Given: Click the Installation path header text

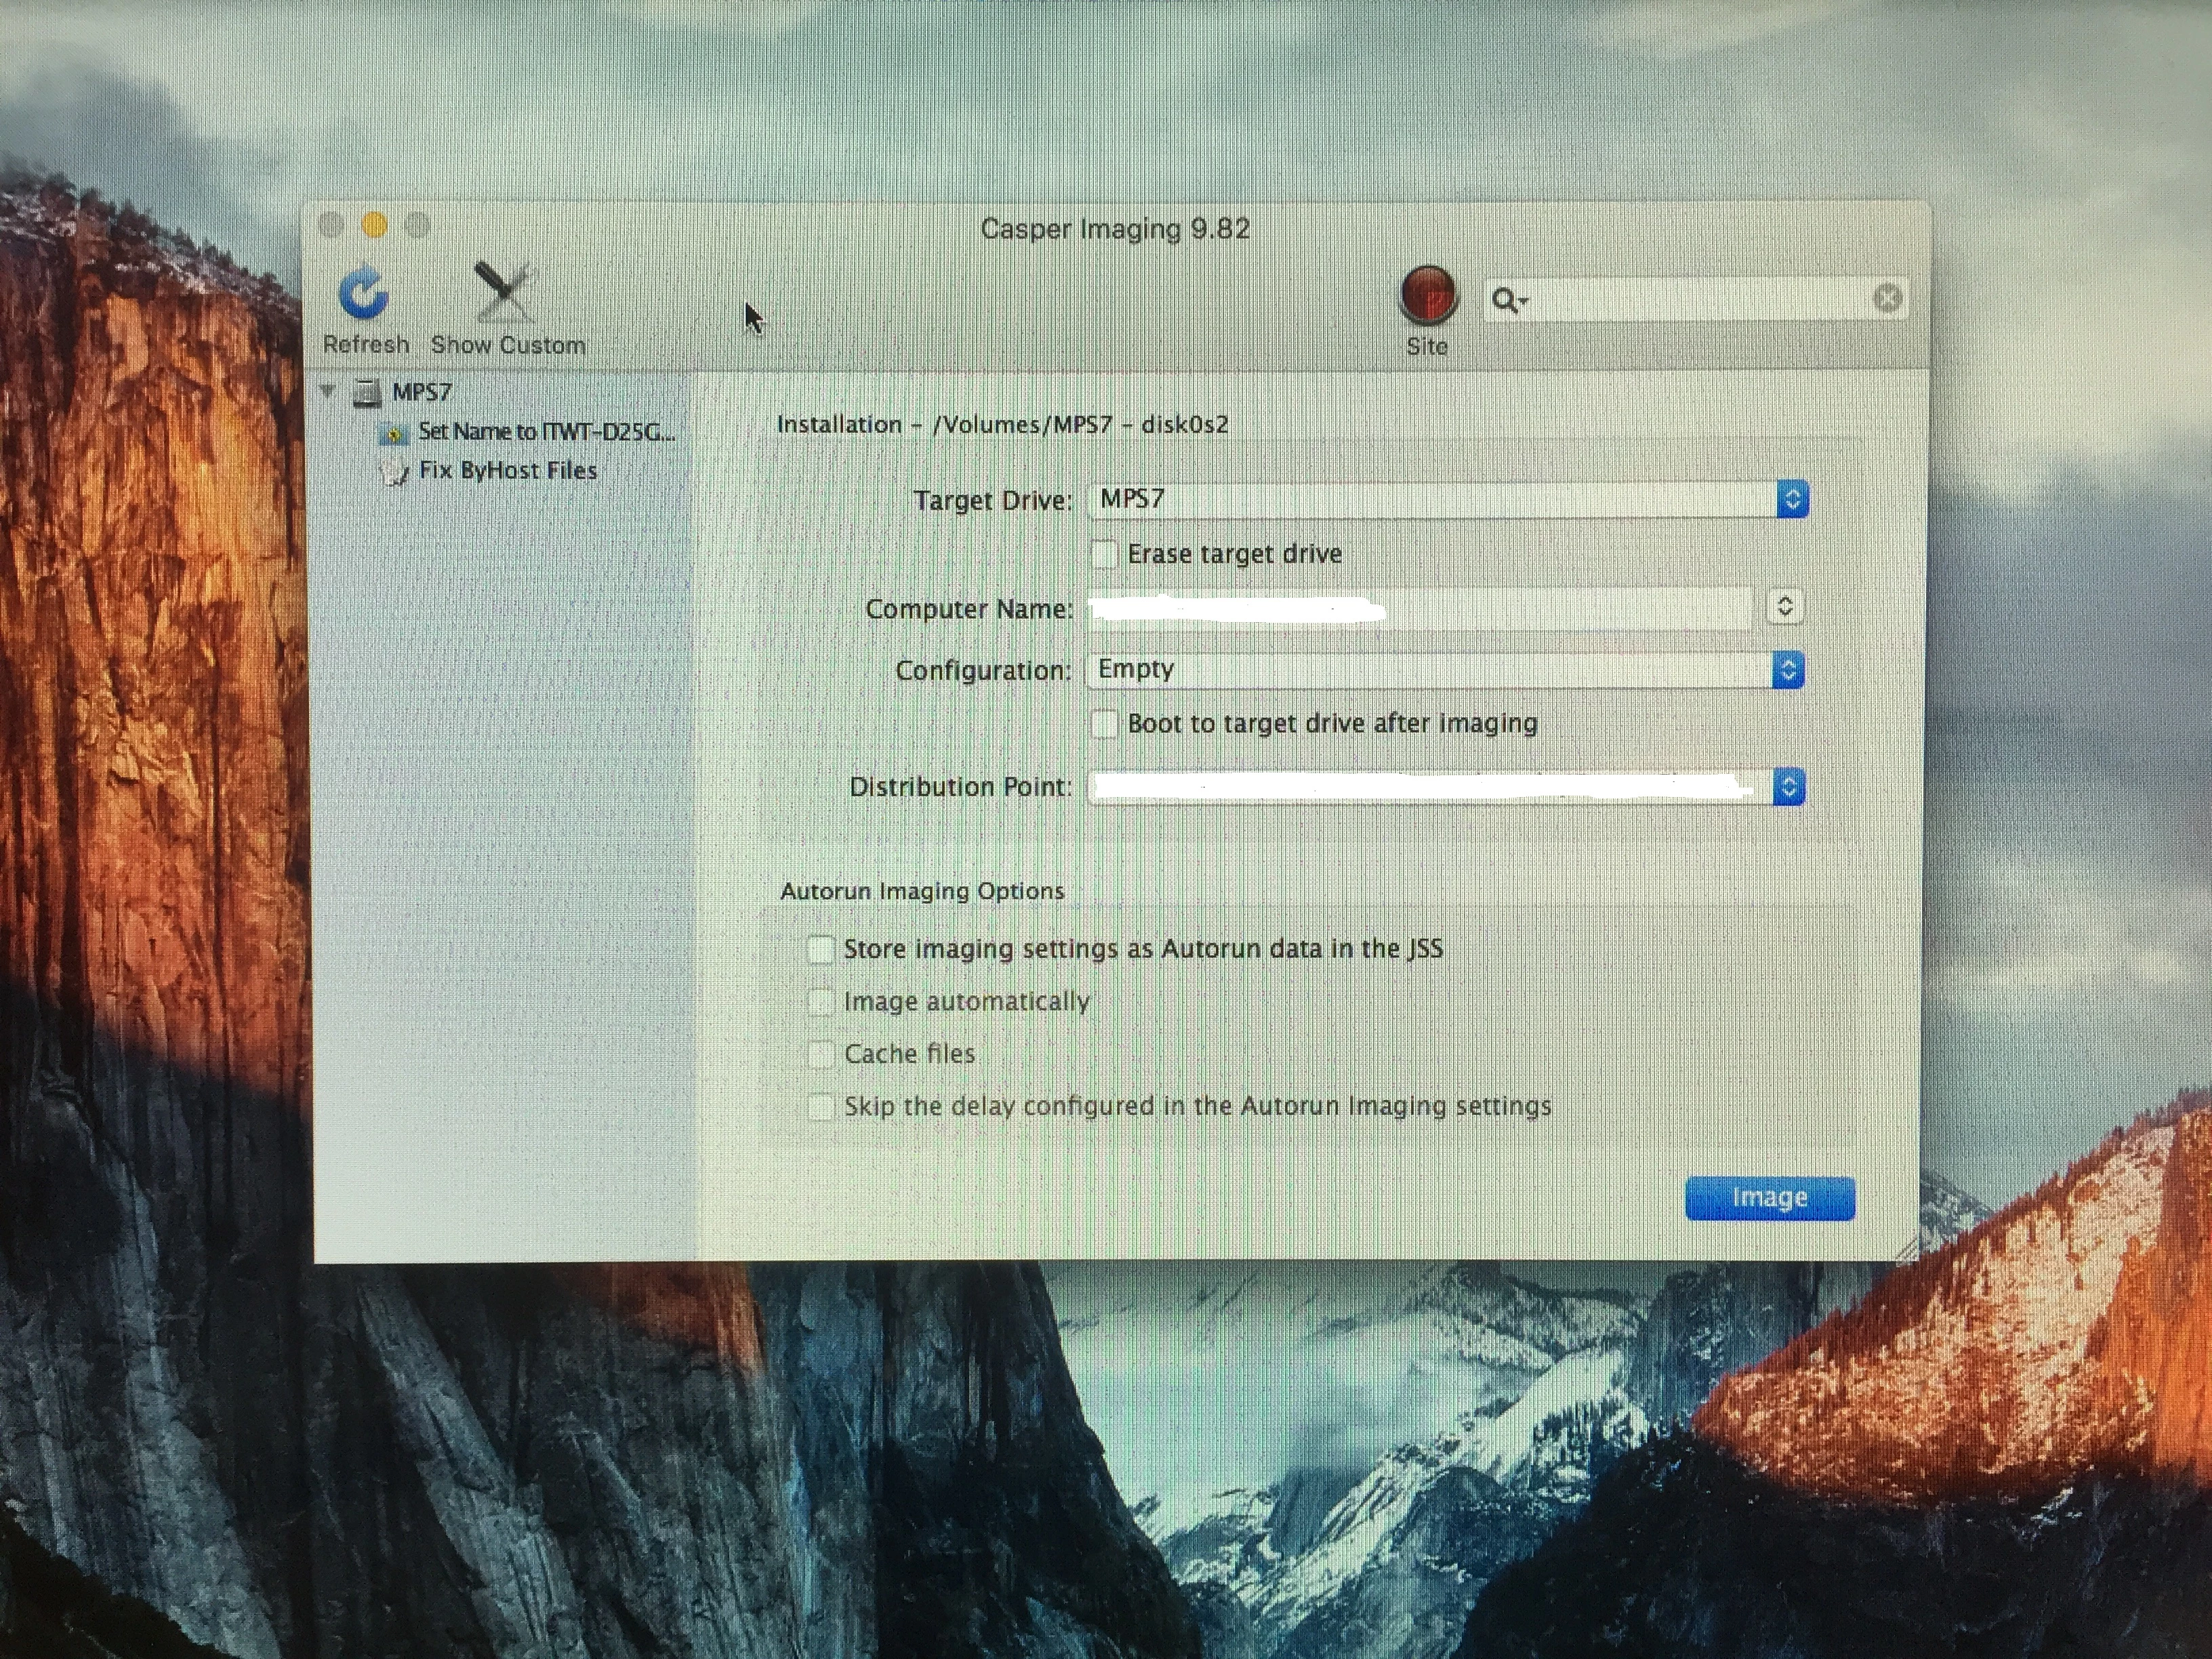Looking at the screenshot, I should [x=1002, y=424].
